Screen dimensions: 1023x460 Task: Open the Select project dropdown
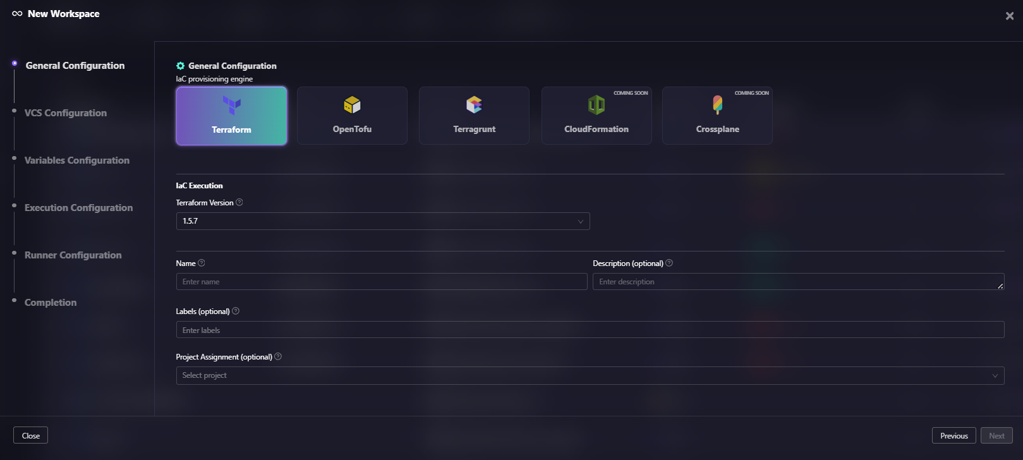(x=590, y=375)
